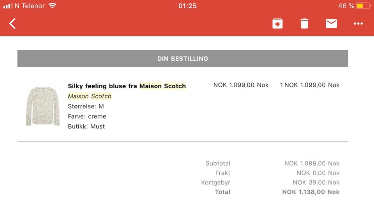
Task: Tap the Subtotal NOK 1.099,00 amount
Action: point(312,163)
